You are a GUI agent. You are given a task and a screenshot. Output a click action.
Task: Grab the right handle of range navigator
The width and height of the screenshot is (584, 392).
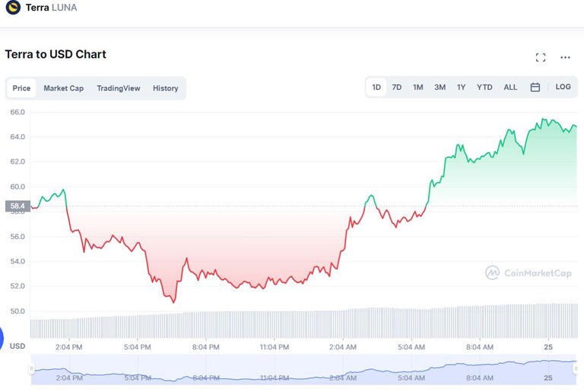(576, 369)
